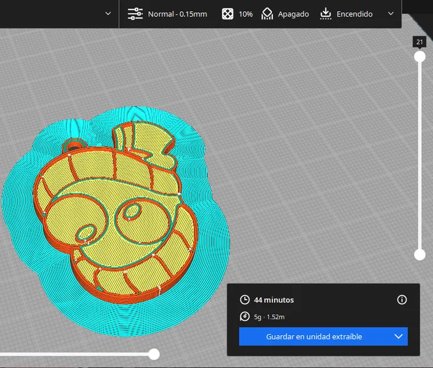Click the layer number 21 box
Viewport: 433px width, 368px height.
pyautogui.click(x=419, y=42)
